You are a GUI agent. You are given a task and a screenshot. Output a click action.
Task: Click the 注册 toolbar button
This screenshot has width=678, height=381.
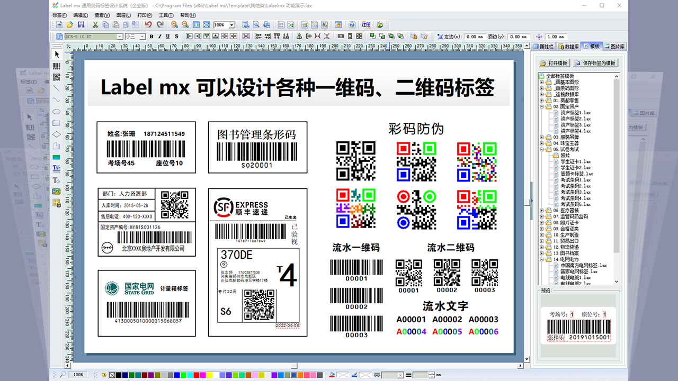point(366,24)
